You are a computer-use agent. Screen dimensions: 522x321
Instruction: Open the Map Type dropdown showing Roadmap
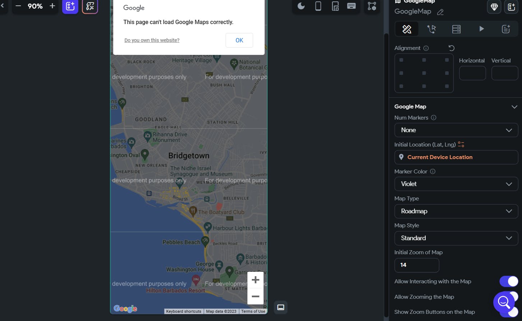(x=456, y=211)
